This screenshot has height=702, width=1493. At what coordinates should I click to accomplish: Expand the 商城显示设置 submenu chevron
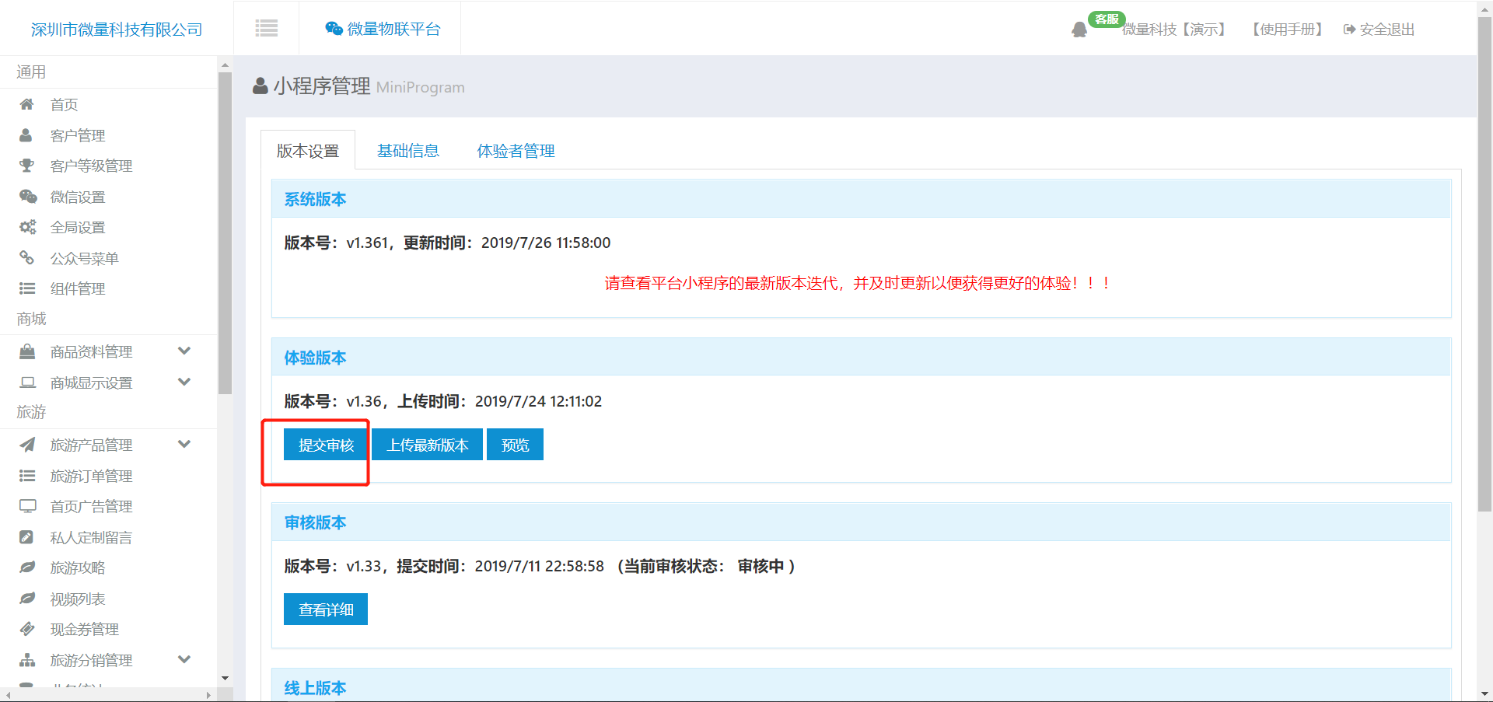click(184, 382)
